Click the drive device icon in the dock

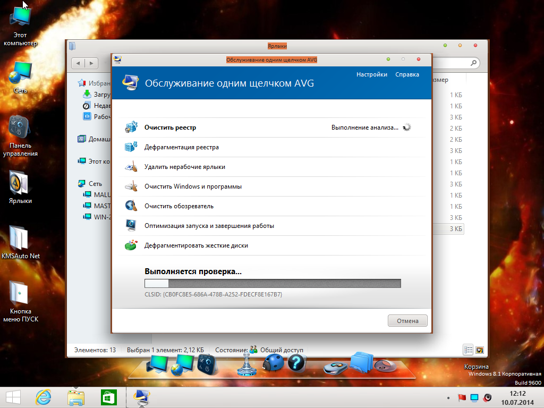point(336,368)
